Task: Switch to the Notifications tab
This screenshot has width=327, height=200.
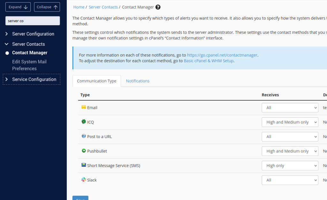Action: (138, 81)
